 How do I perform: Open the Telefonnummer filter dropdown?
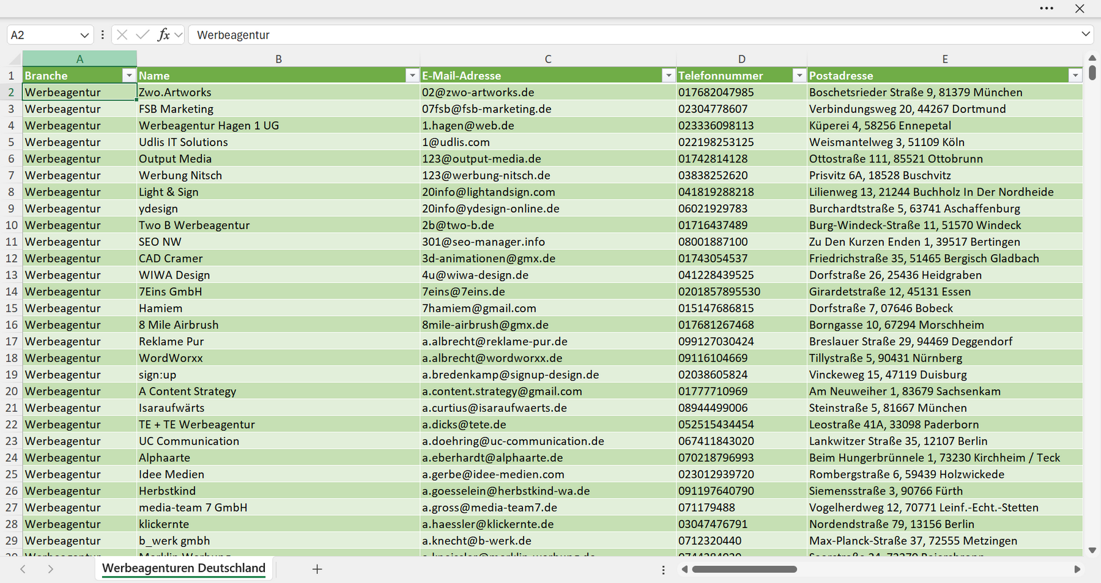[799, 75]
